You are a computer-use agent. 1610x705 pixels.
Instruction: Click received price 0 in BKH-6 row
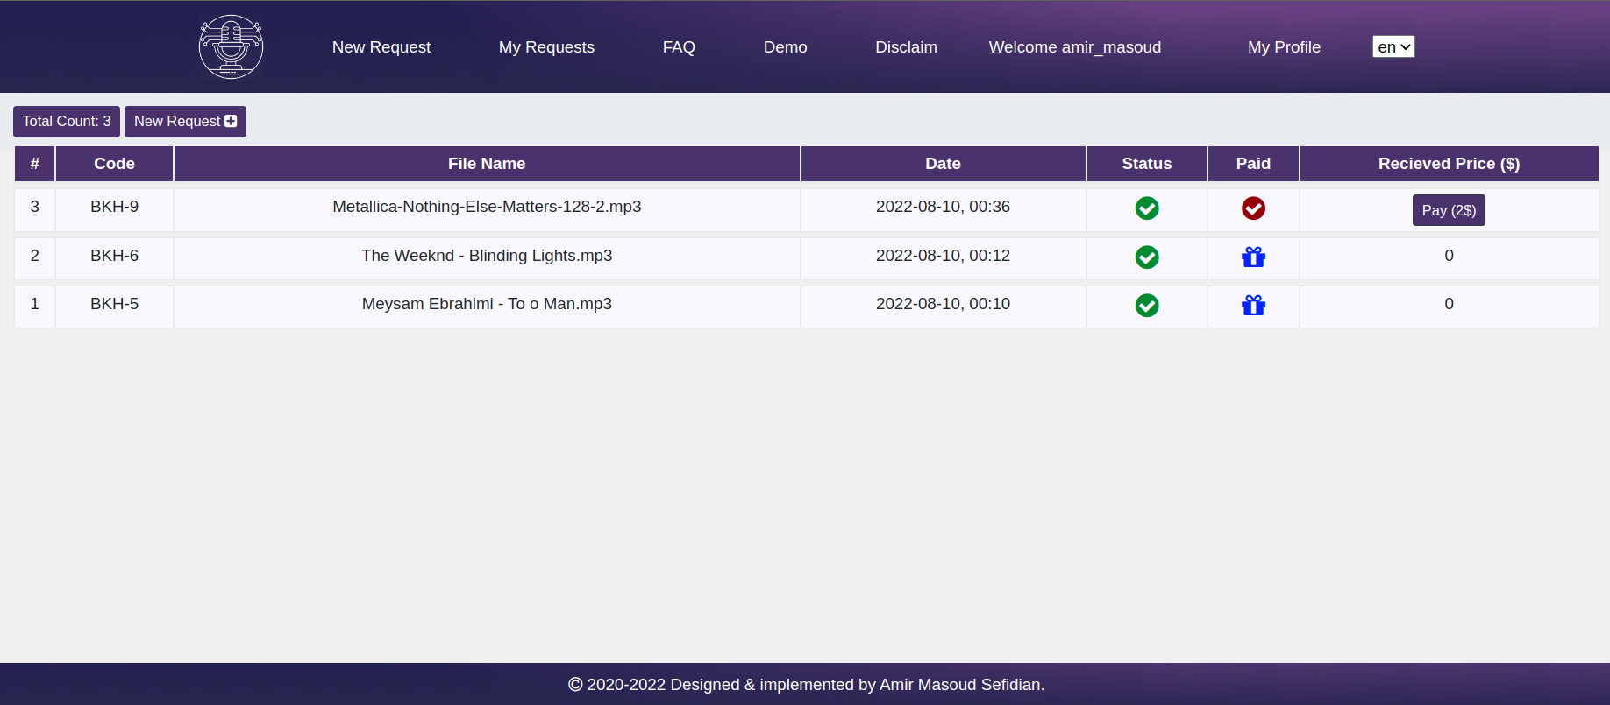pyautogui.click(x=1449, y=256)
